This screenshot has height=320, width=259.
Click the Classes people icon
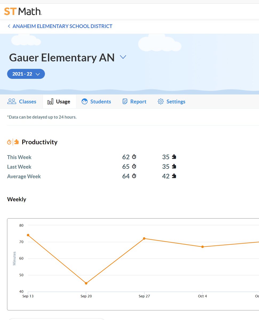(x=12, y=101)
